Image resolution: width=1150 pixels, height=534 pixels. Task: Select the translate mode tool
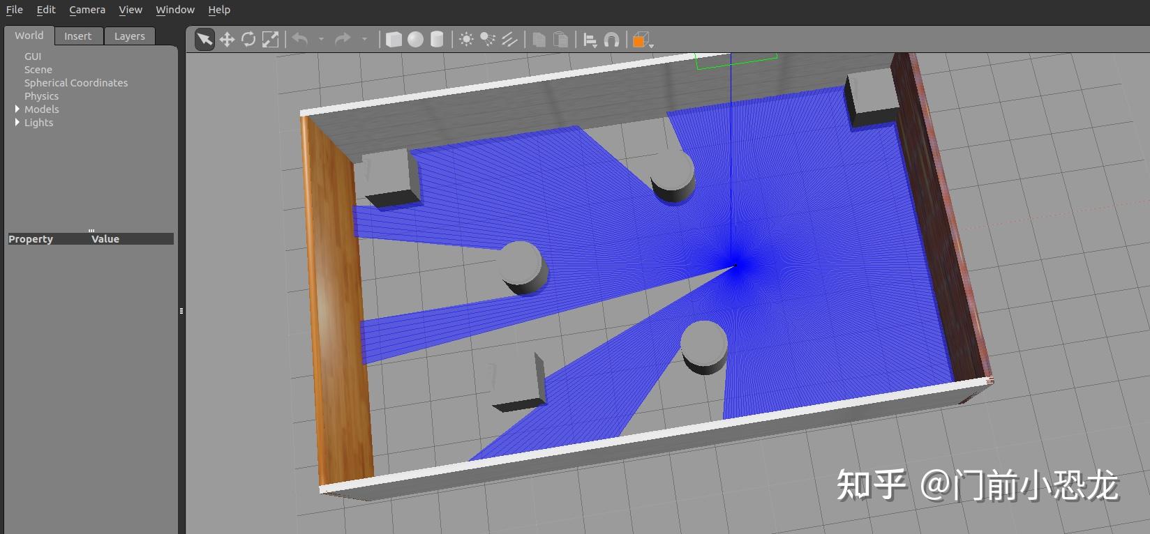point(227,40)
